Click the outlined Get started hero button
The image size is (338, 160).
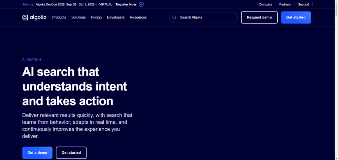point(71,153)
